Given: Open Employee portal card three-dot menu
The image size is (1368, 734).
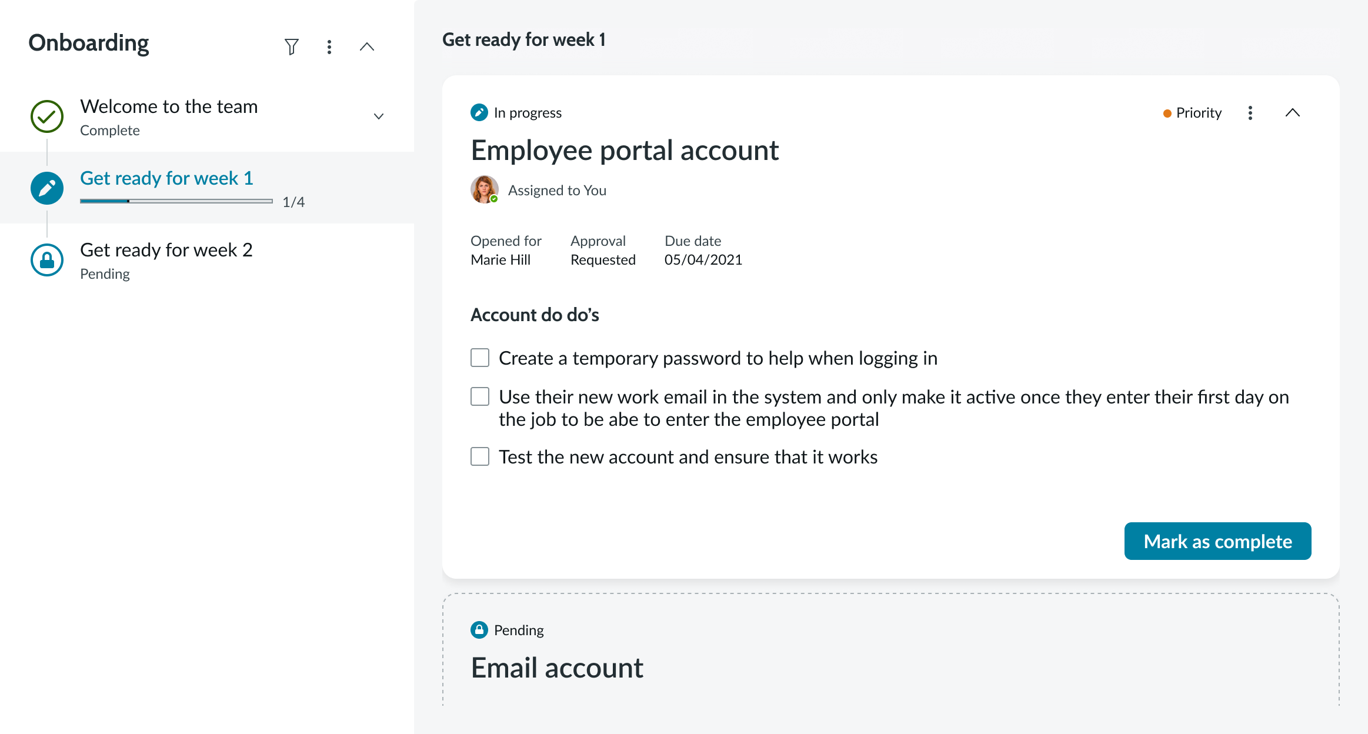Looking at the screenshot, I should tap(1250, 113).
